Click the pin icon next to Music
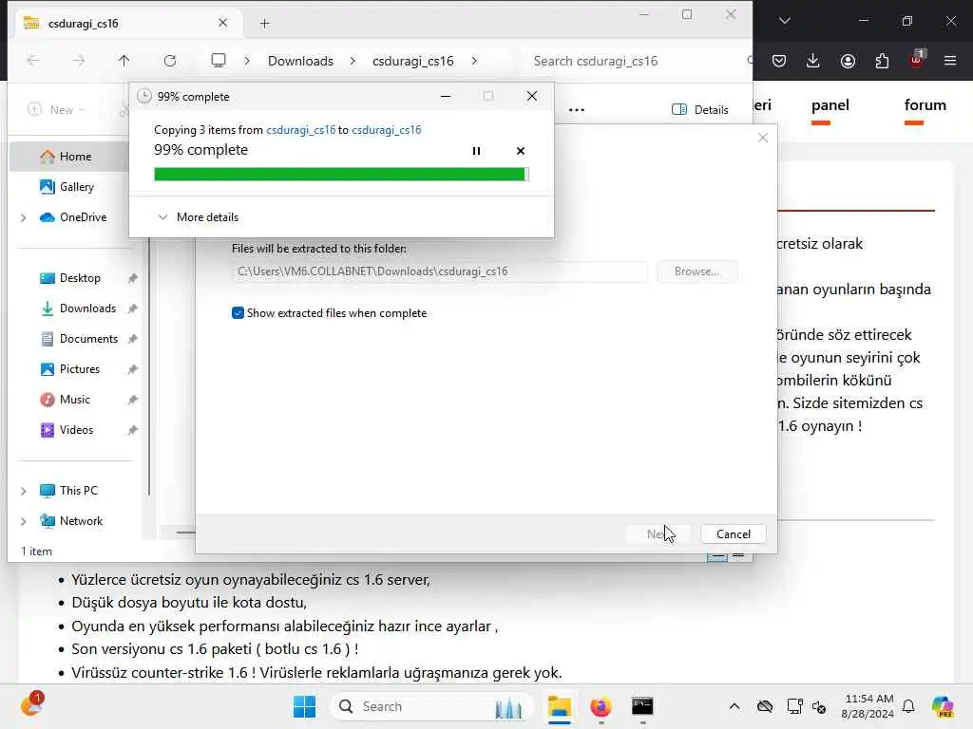973x729 pixels. point(132,400)
